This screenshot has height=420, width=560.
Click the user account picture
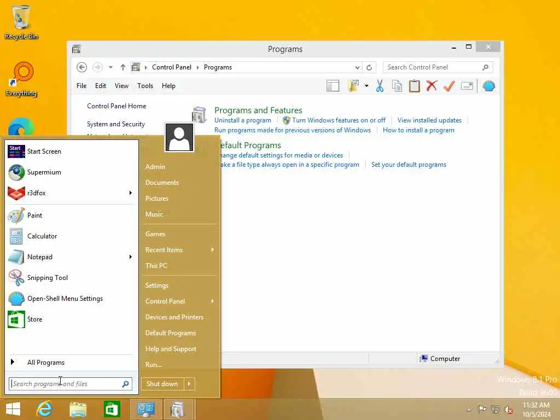coord(179,137)
